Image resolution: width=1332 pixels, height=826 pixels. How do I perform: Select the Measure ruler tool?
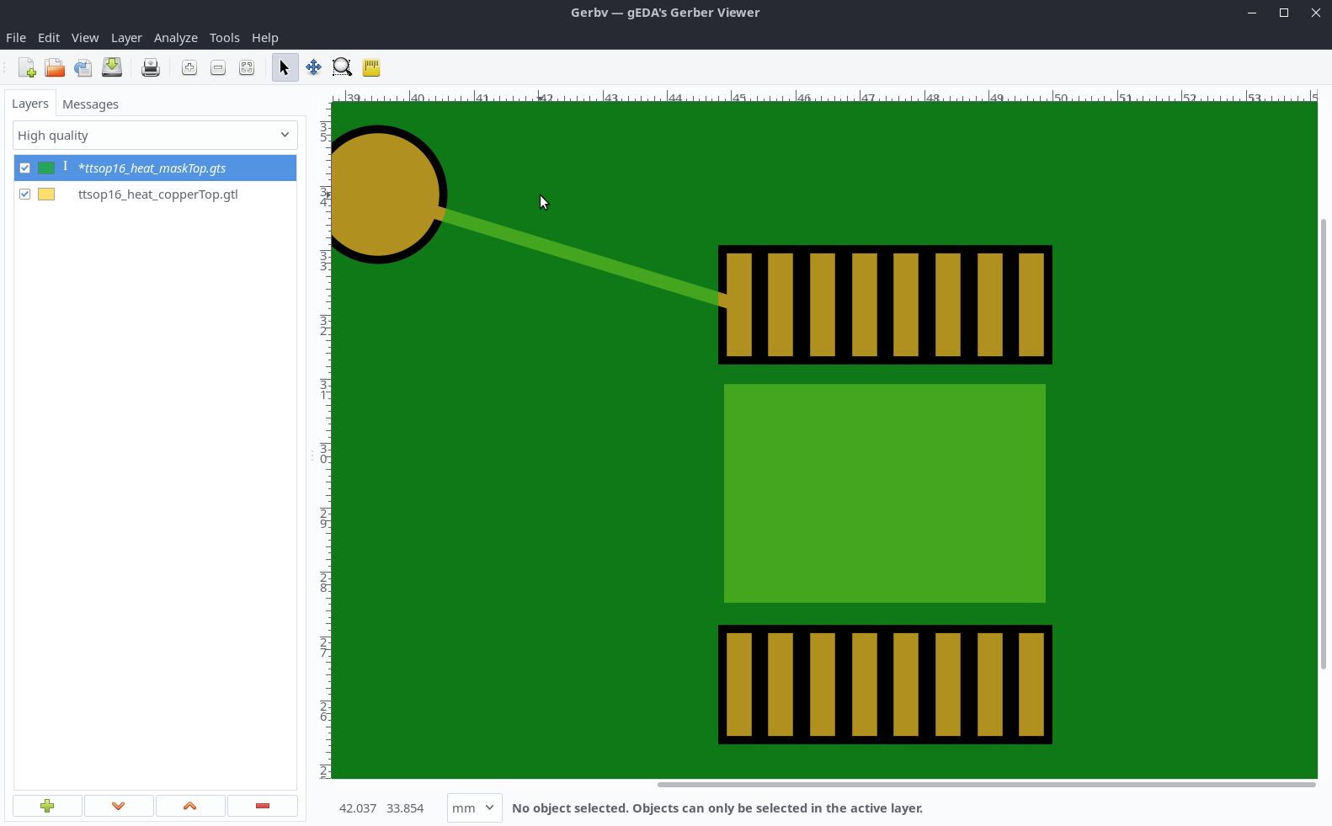(371, 68)
